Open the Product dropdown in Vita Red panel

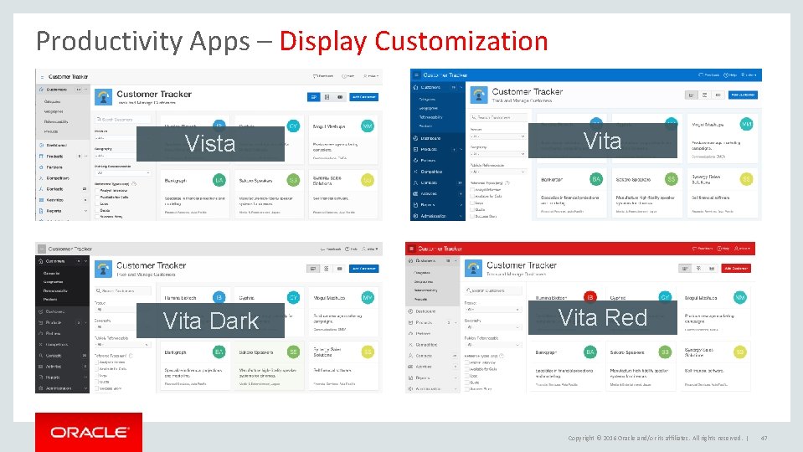[492, 310]
